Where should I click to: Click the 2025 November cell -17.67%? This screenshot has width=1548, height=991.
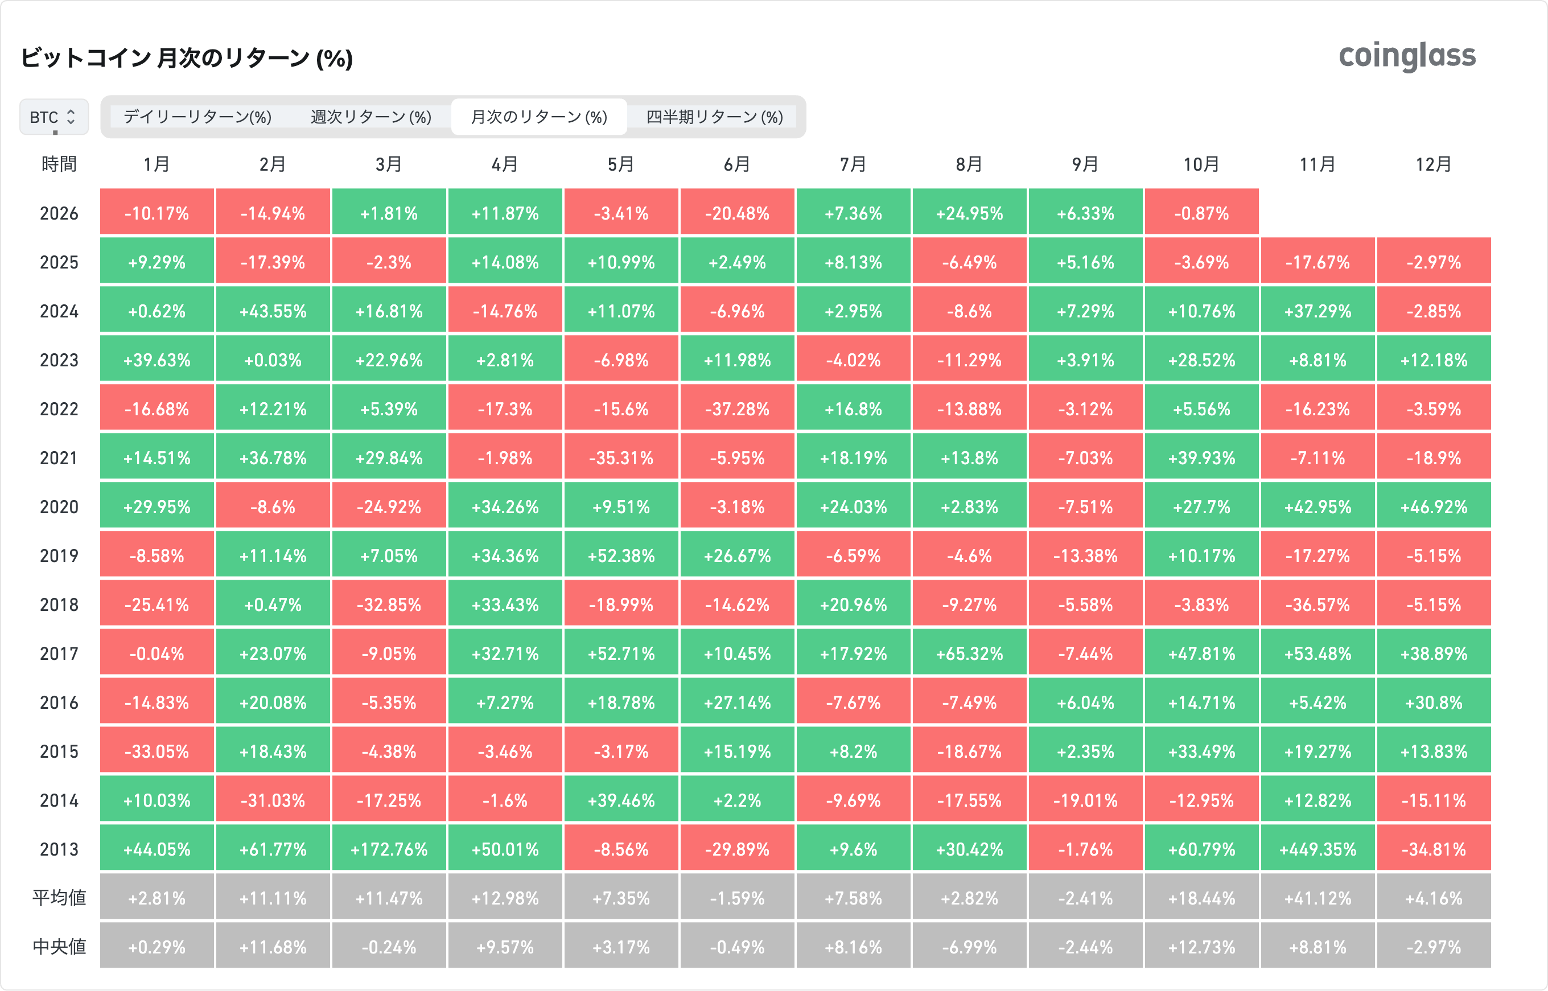(1318, 261)
